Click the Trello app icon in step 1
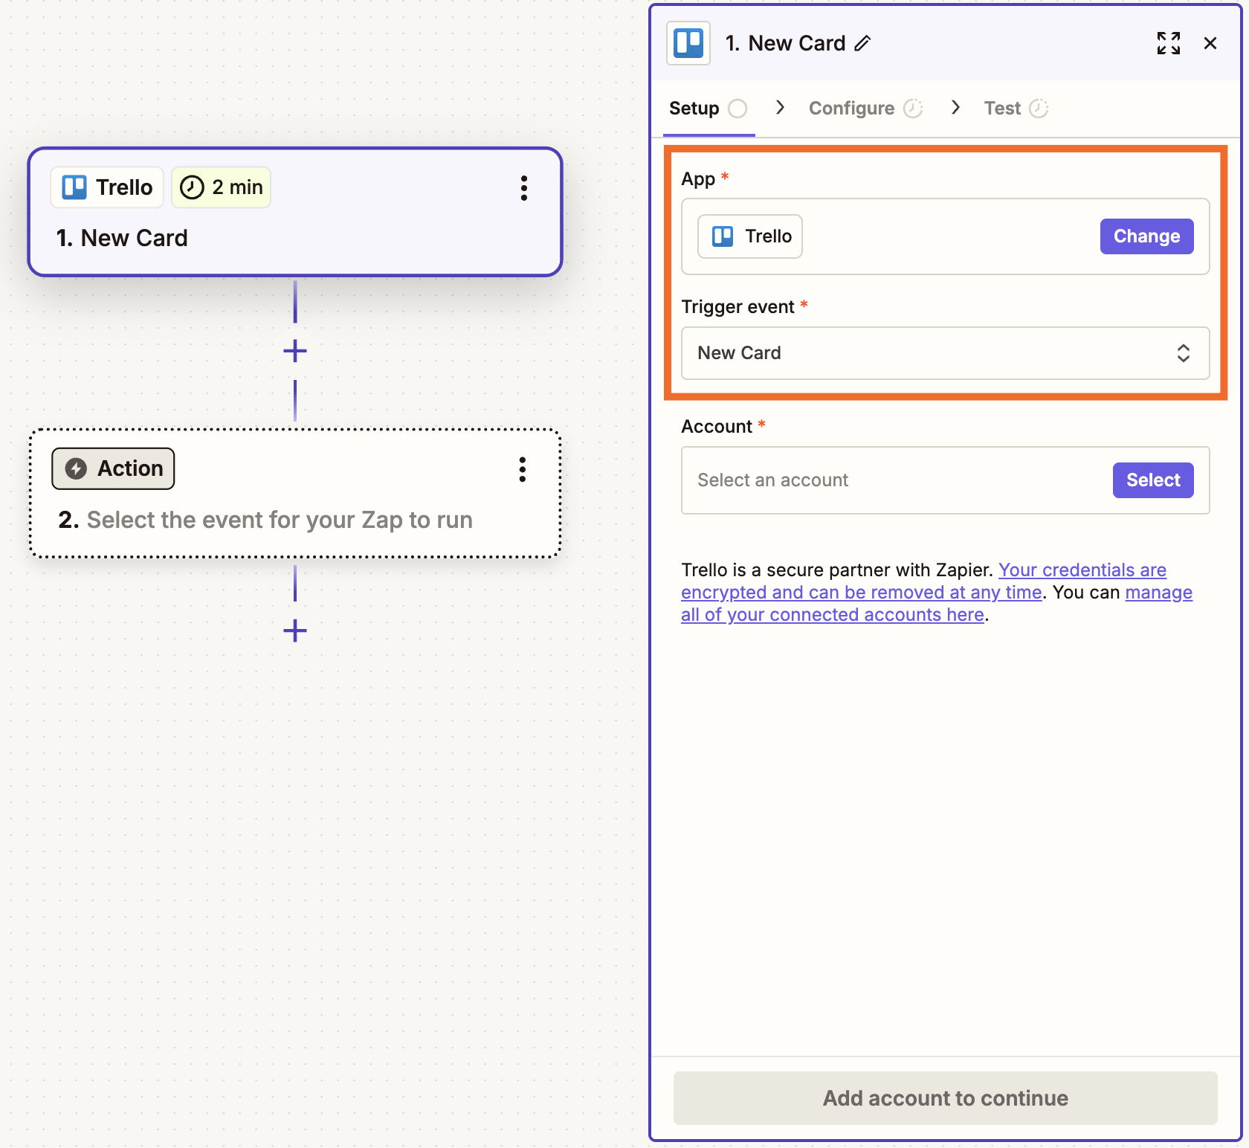1249x1148 pixels. click(x=74, y=187)
